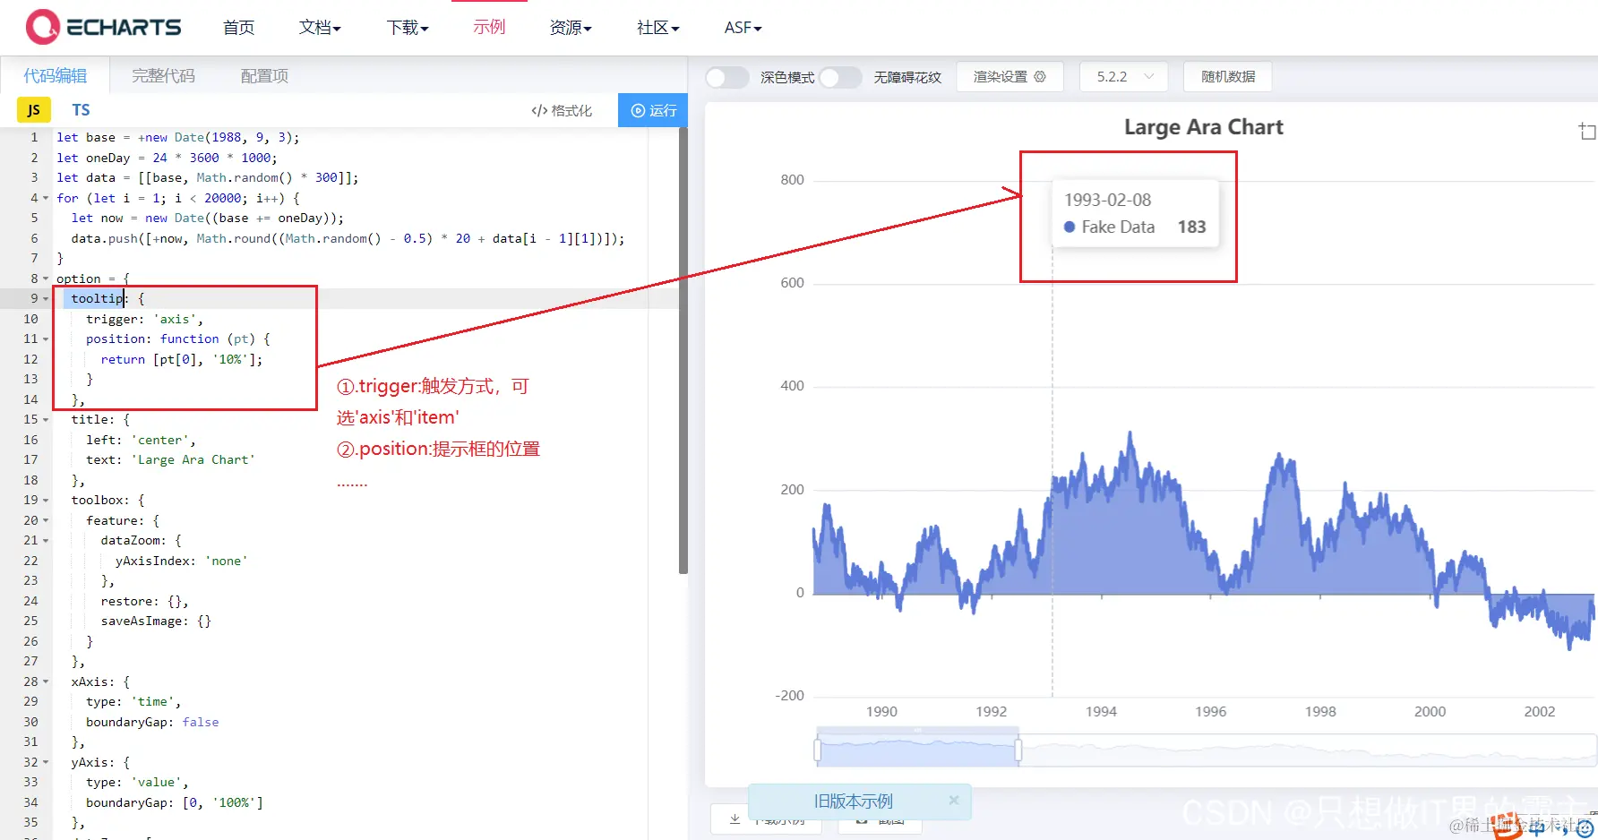Enable 深色模式 with its toggle switch
1598x840 pixels.
point(726,77)
